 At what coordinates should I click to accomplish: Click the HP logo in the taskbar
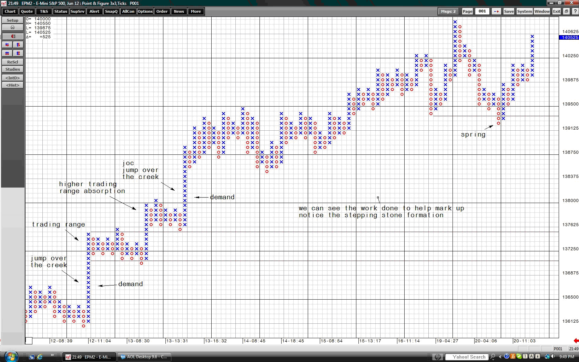(x=438, y=357)
